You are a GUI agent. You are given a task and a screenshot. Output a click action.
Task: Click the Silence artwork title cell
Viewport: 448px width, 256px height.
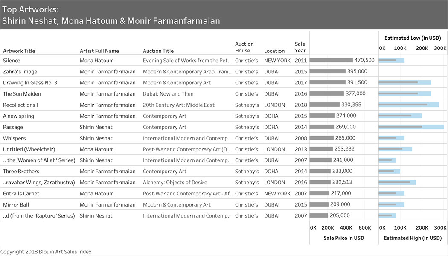[x=12, y=61]
